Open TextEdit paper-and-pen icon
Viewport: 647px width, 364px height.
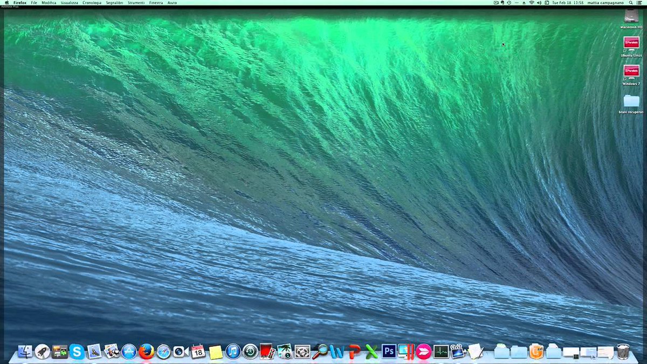(476, 352)
